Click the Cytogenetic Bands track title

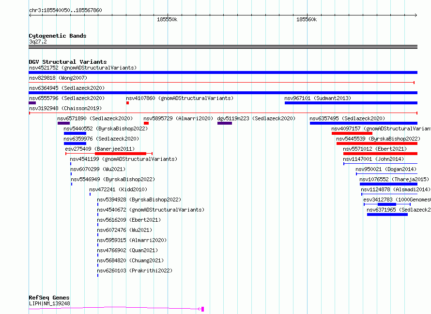[58, 36]
